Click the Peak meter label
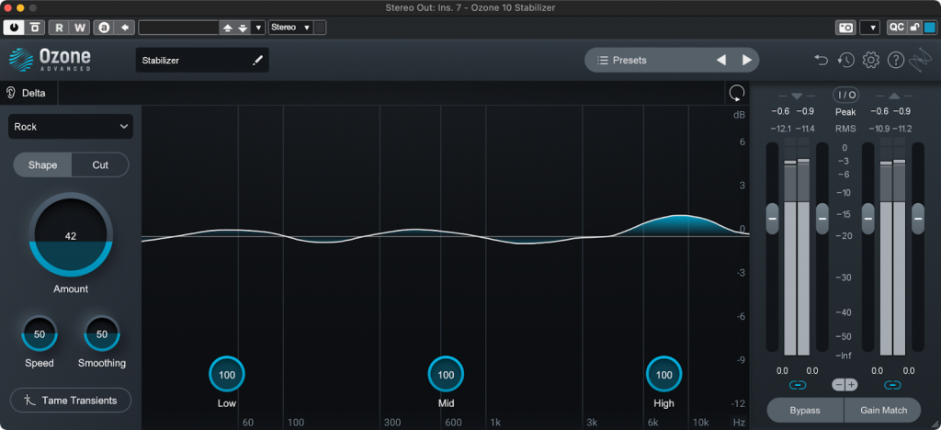This screenshot has width=941, height=430. click(845, 112)
